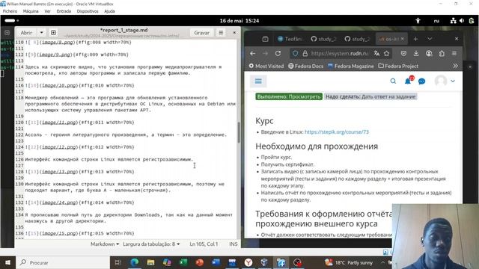479x269 pixels.
Task: Open the Pocket save icon
Action: click(x=403, y=53)
